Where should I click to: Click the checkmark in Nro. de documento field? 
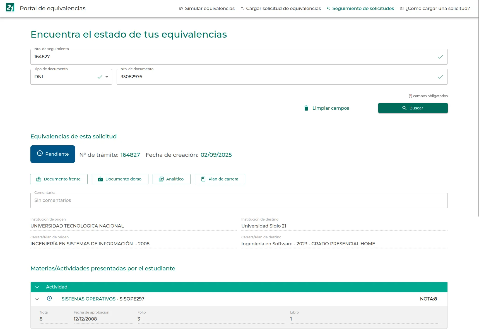tap(441, 77)
